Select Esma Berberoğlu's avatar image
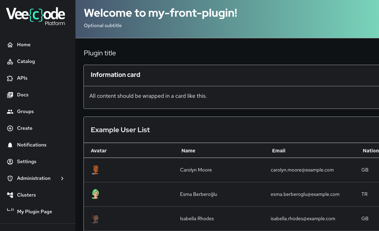 click(x=96, y=194)
